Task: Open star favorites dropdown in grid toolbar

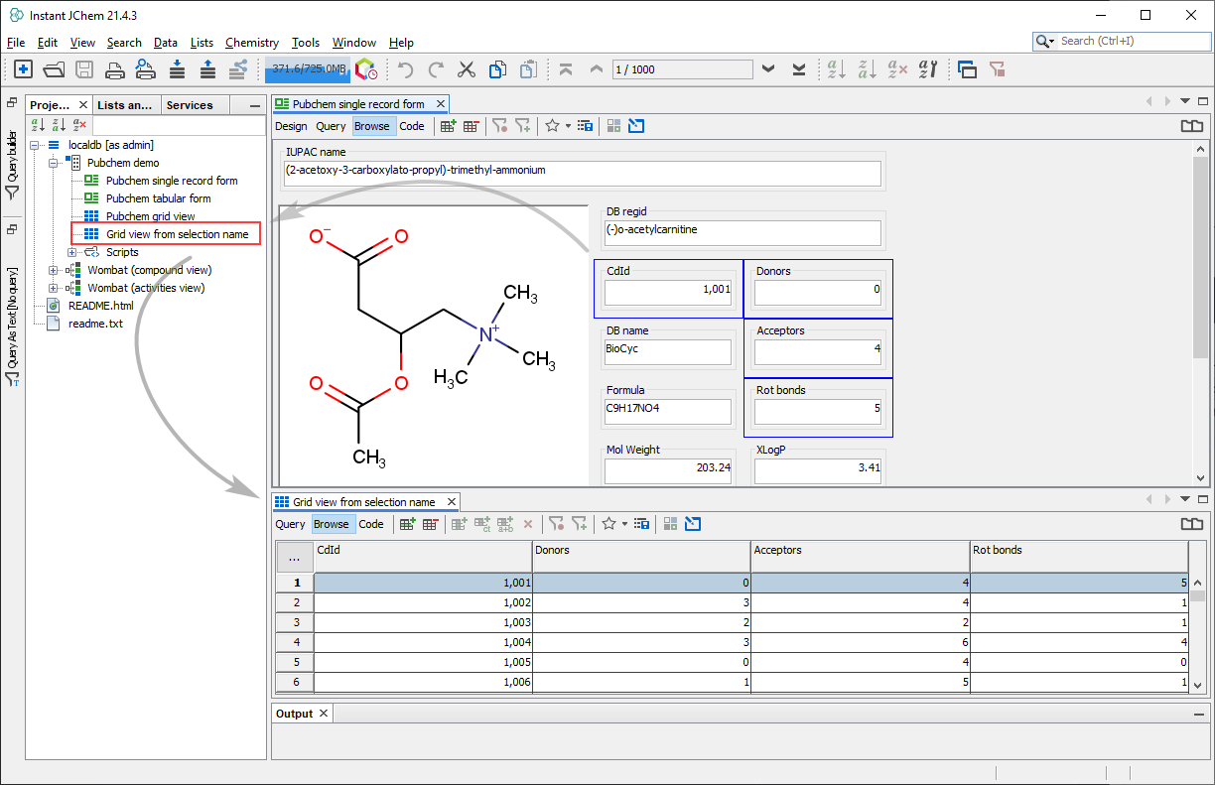Action: click(624, 524)
